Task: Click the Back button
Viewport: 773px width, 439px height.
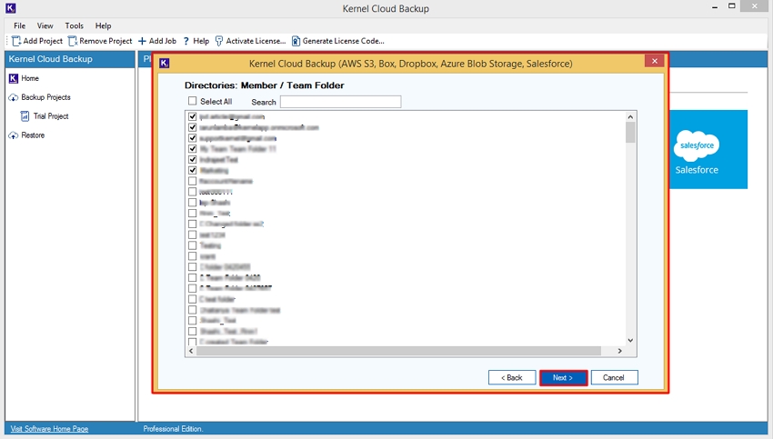Action: point(512,377)
